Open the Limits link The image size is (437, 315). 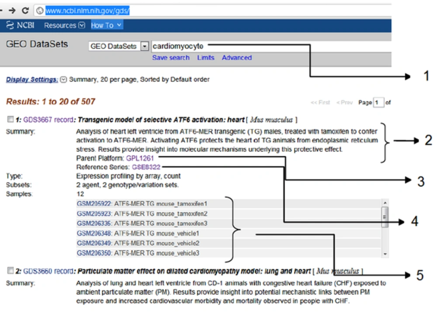[x=205, y=58]
